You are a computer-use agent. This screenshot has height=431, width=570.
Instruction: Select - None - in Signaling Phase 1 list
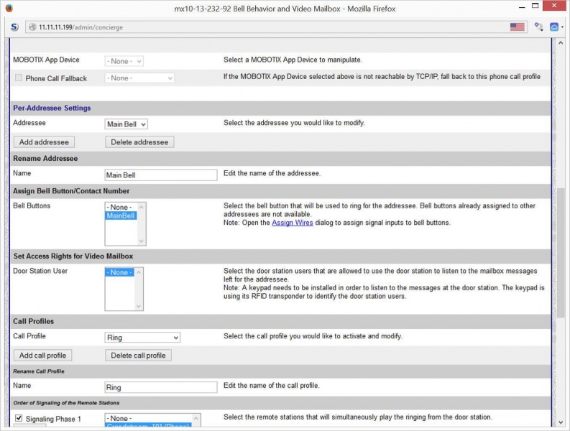[148, 418]
